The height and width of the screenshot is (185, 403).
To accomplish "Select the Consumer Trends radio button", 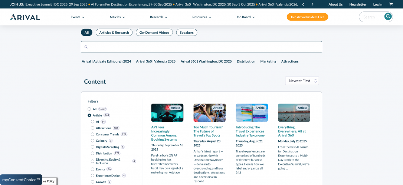I will 92,134.
